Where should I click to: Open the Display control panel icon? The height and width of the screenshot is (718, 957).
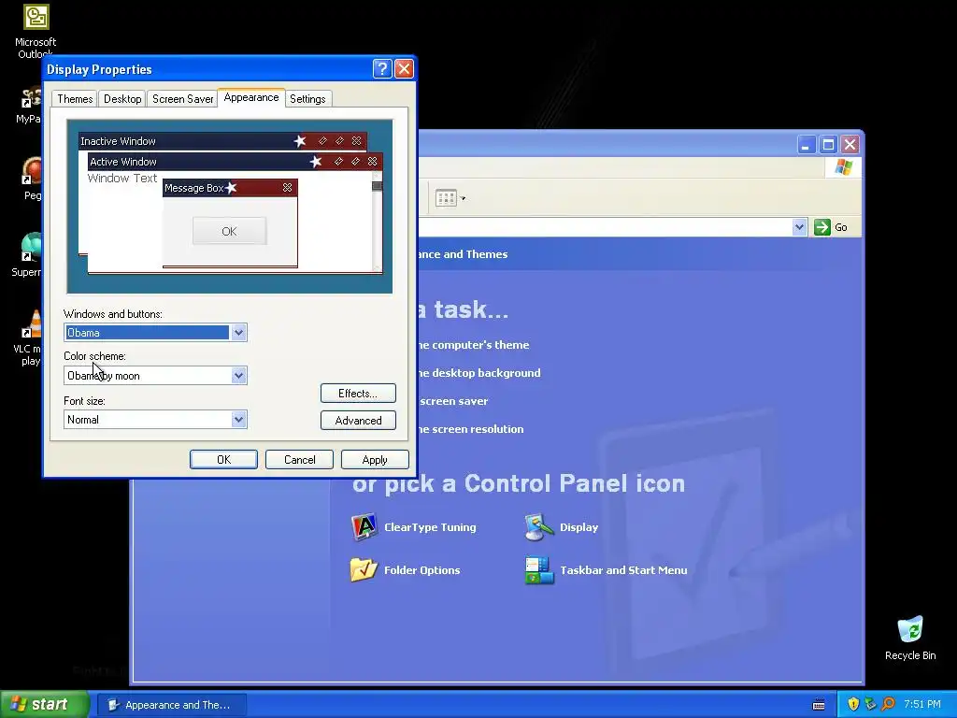click(539, 527)
